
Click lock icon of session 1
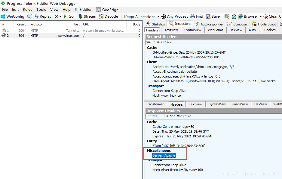point(4,30)
